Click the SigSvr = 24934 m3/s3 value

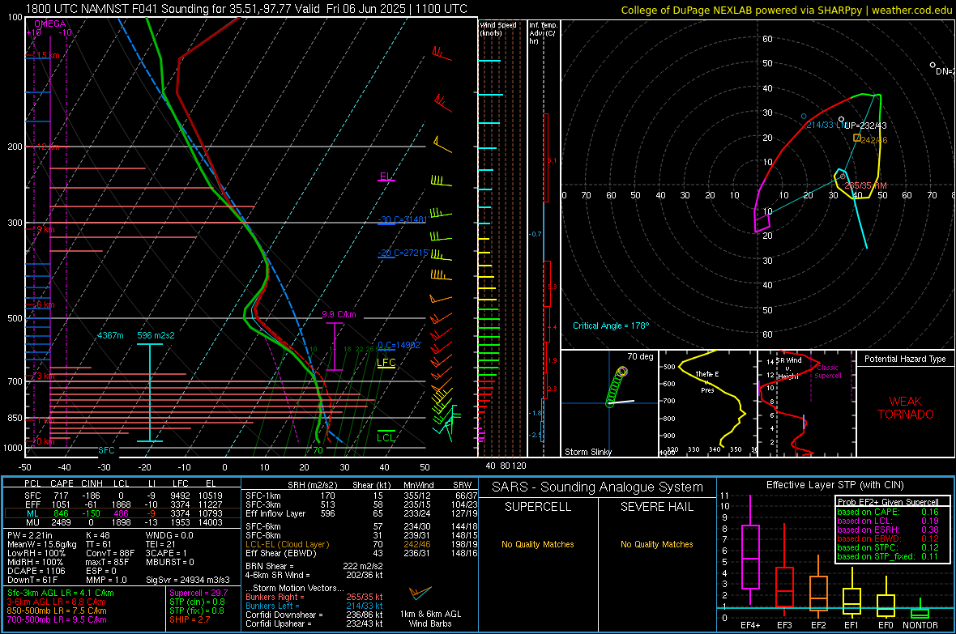click(x=188, y=580)
